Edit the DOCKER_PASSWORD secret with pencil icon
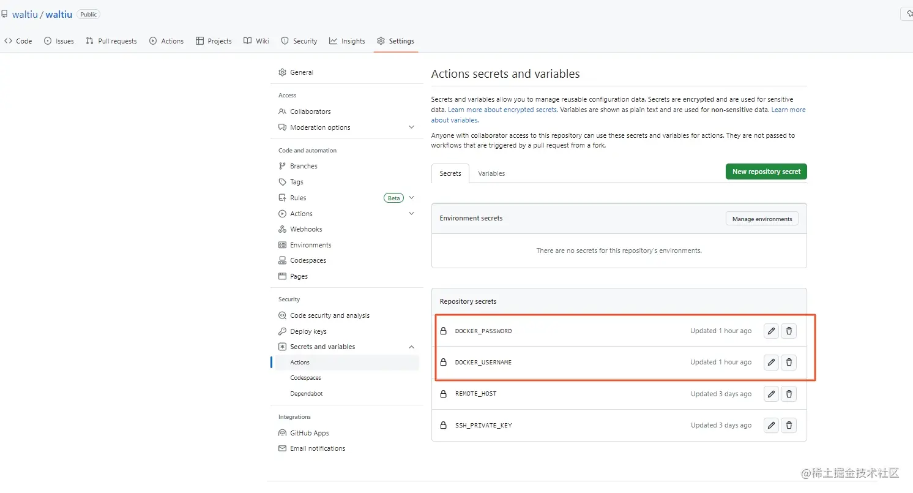Image resolution: width=913 pixels, height=493 pixels. pos(771,331)
